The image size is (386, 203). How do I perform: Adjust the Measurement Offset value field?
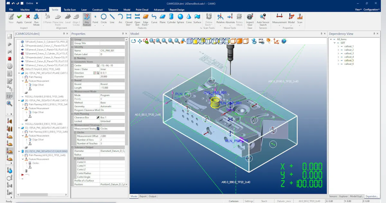point(109,136)
